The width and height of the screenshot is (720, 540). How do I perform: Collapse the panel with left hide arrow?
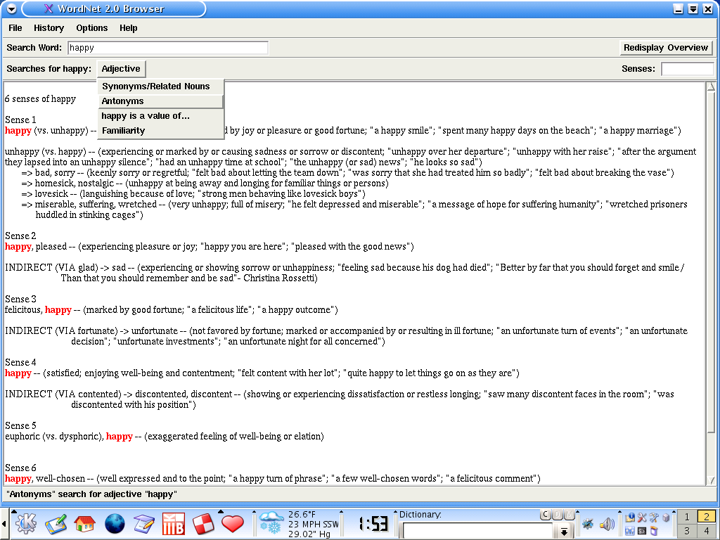(x=4, y=524)
